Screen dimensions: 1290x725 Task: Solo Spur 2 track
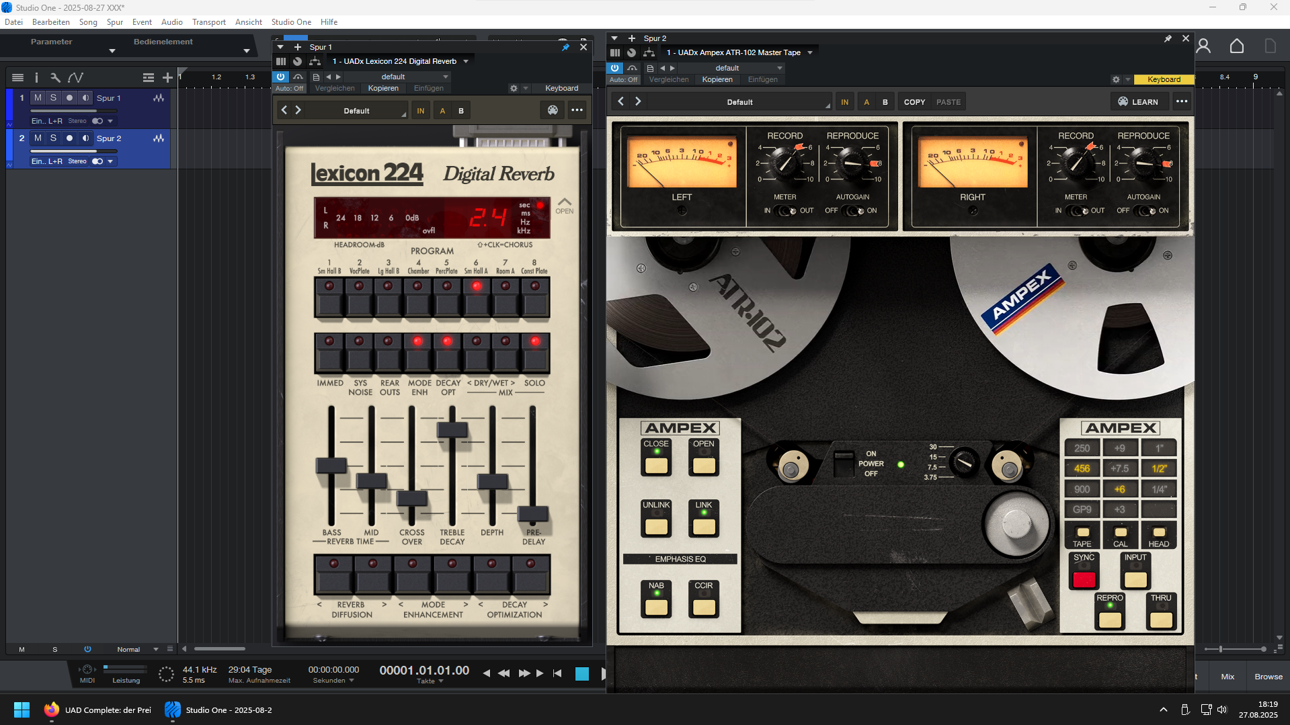pyautogui.click(x=53, y=138)
